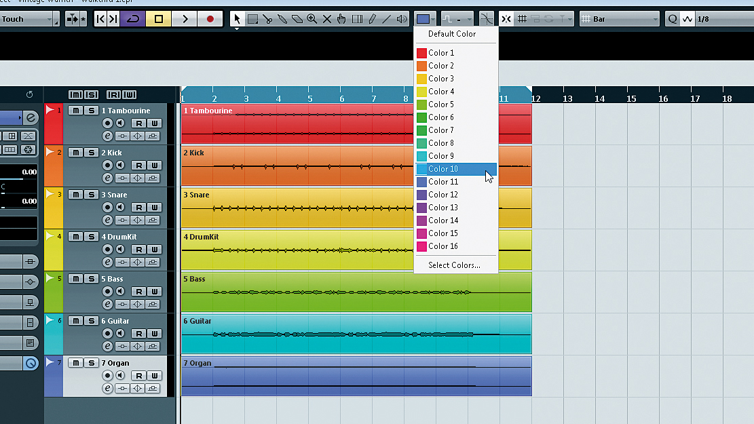Select the Mute X tool
This screenshot has width=754, height=424.
[327, 19]
